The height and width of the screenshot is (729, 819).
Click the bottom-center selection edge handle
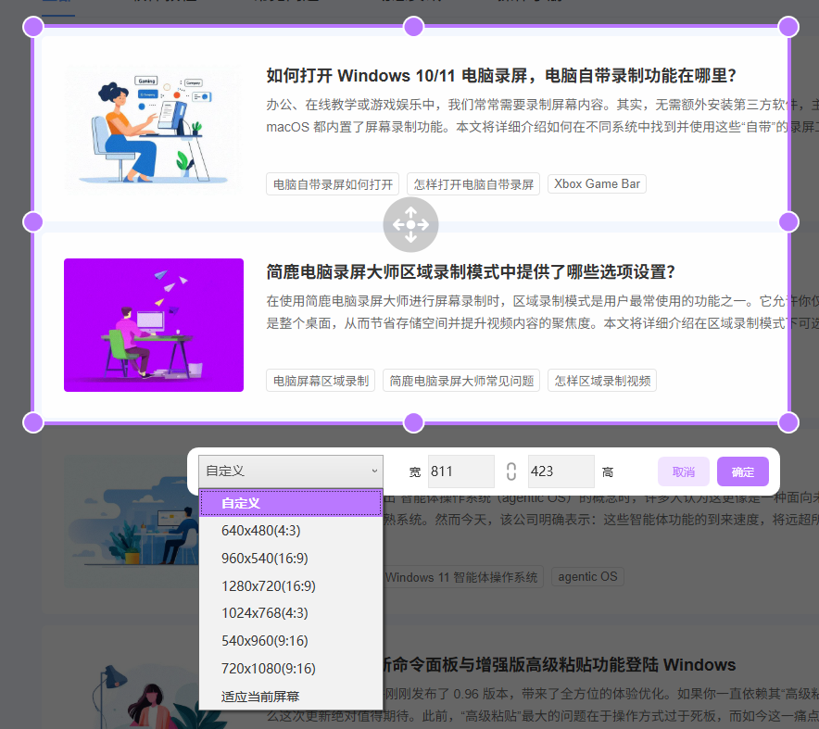tap(411, 422)
